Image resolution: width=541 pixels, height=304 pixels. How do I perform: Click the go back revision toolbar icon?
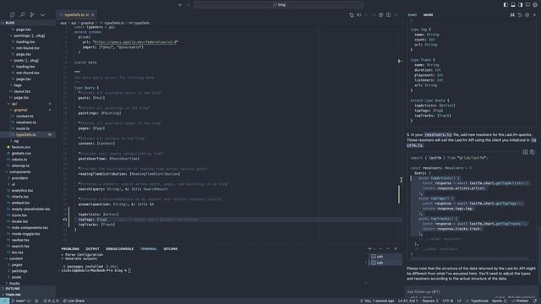coord(358,15)
